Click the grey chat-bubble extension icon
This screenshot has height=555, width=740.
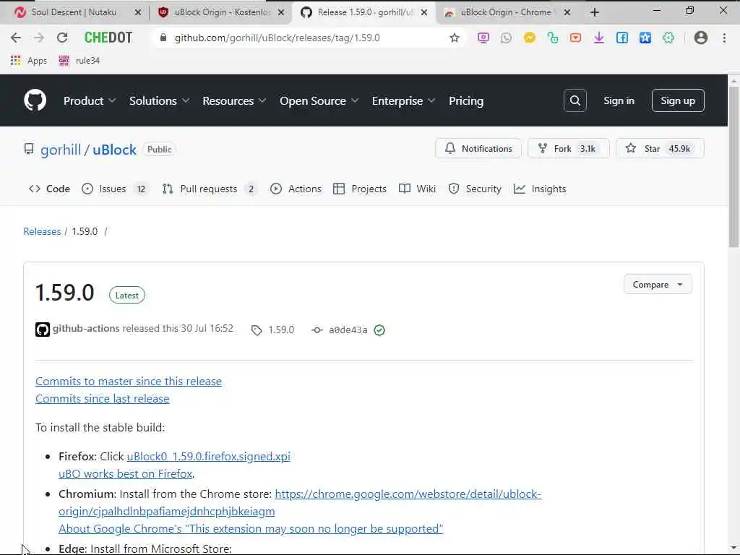click(506, 38)
